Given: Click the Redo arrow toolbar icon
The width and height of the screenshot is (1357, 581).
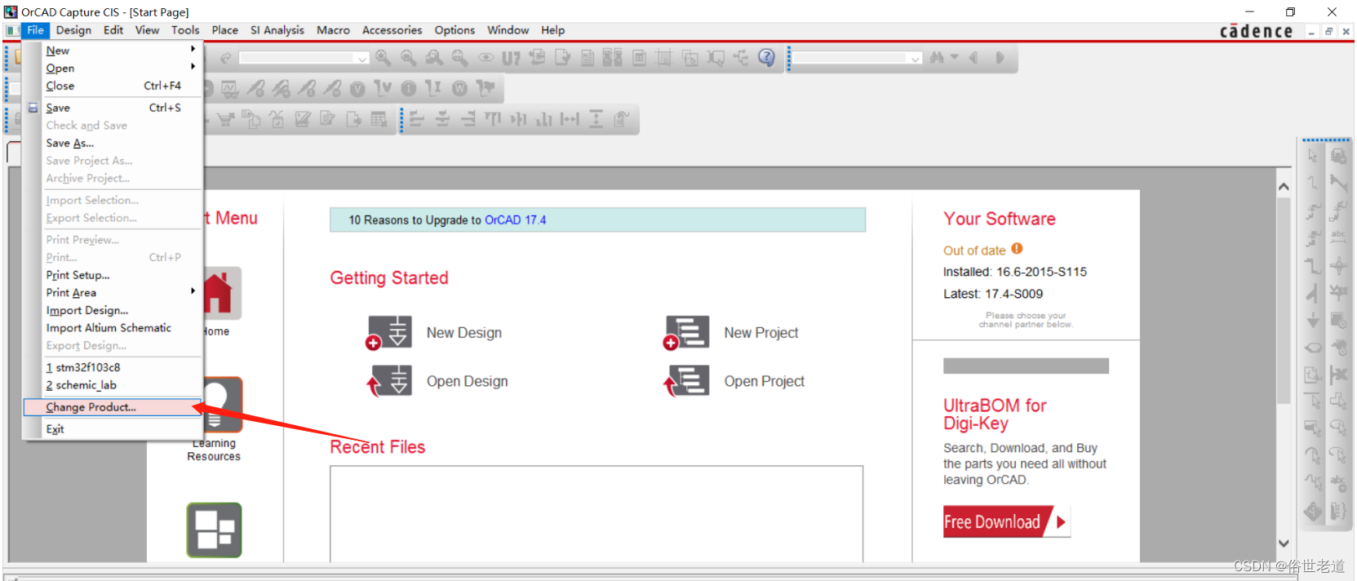Looking at the screenshot, I should pos(226,58).
